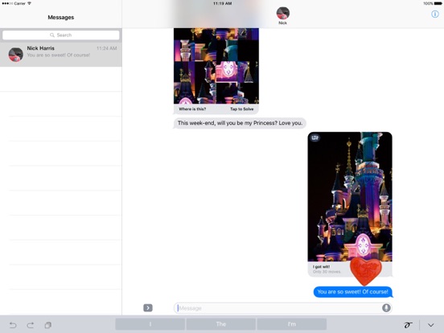This screenshot has height=333, width=444.
Task: Select the "will you be my Princess" message bubble
Action: [x=240, y=123]
